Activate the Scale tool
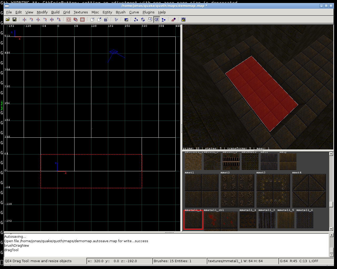 [150, 19]
